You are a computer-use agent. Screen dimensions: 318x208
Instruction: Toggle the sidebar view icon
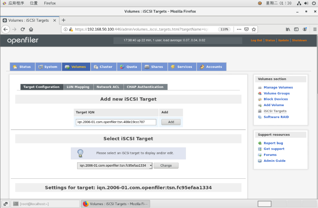click(x=296, y=29)
